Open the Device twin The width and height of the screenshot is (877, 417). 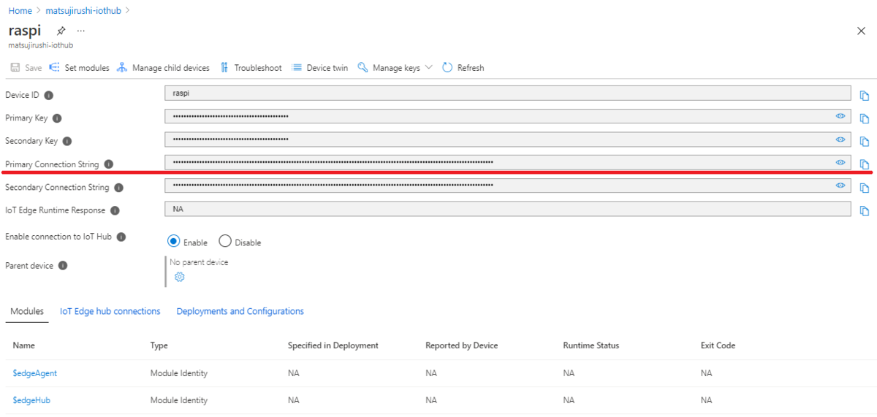tap(320, 67)
